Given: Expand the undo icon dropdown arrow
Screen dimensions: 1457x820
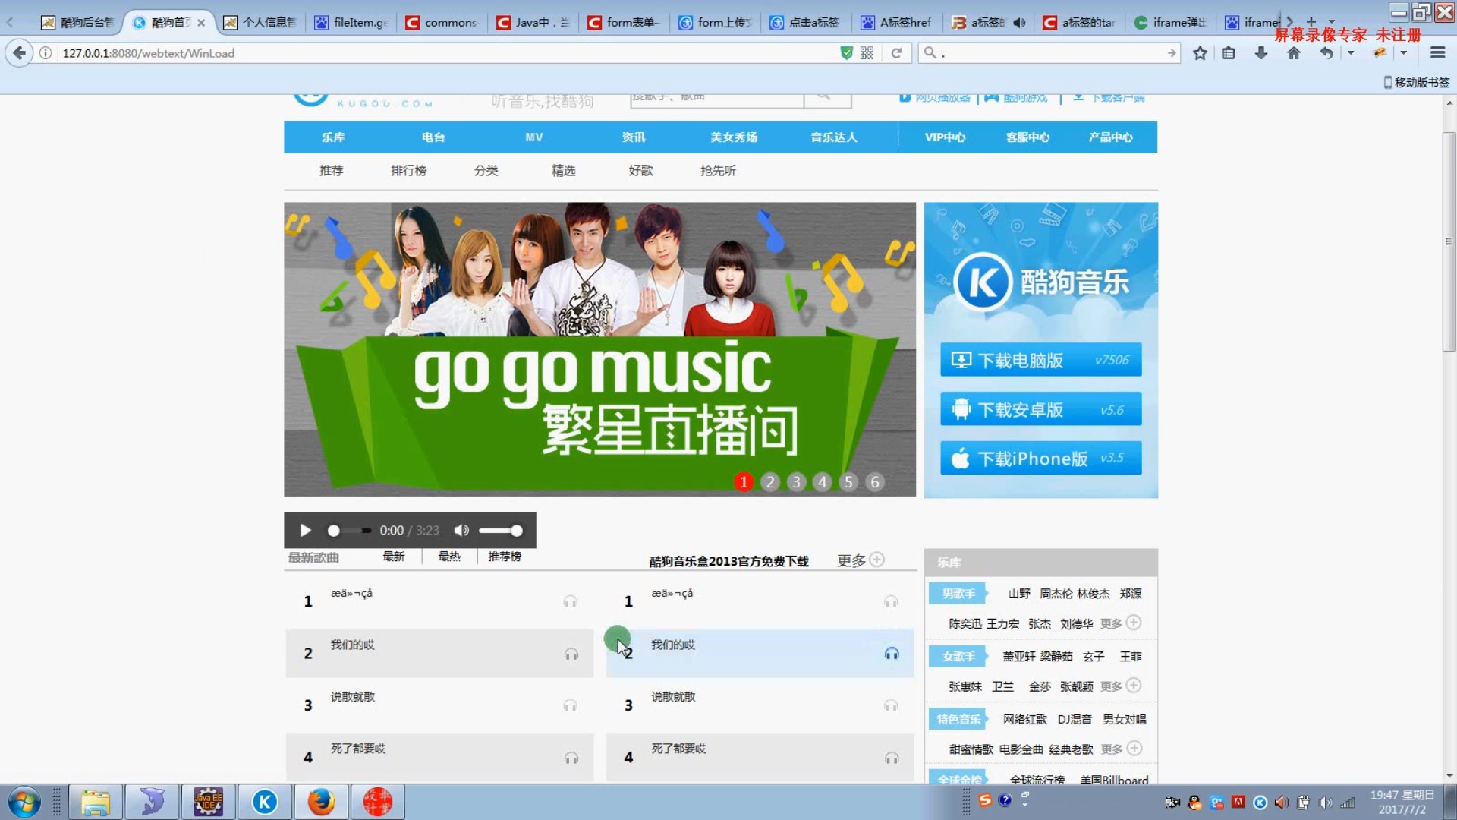Looking at the screenshot, I should [1351, 53].
